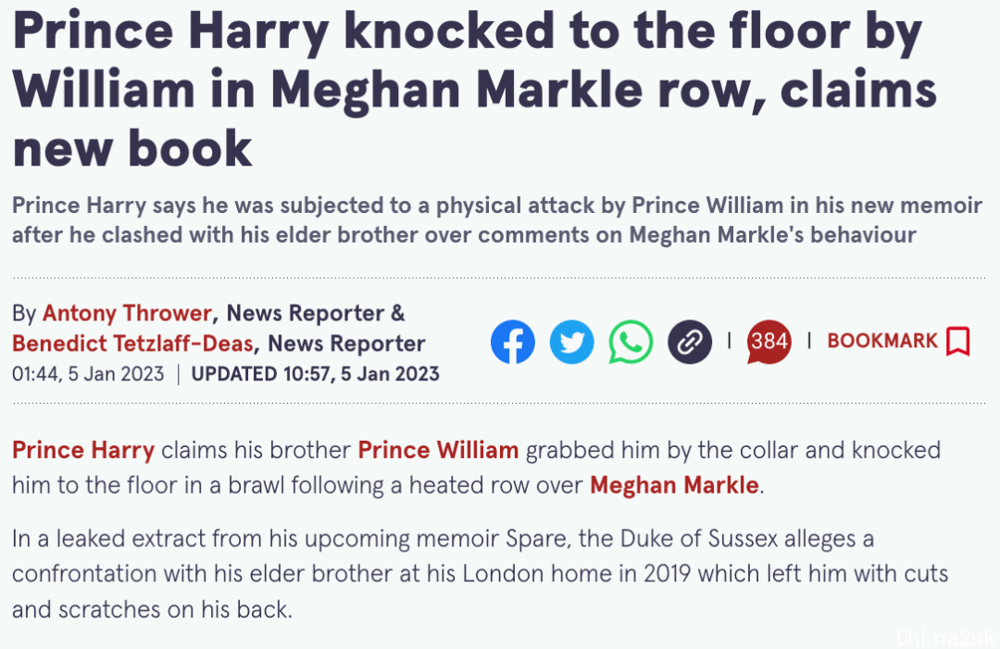Open author Antony Thrower's profile
This screenshot has width=1000, height=649.
tap(127, 313)
